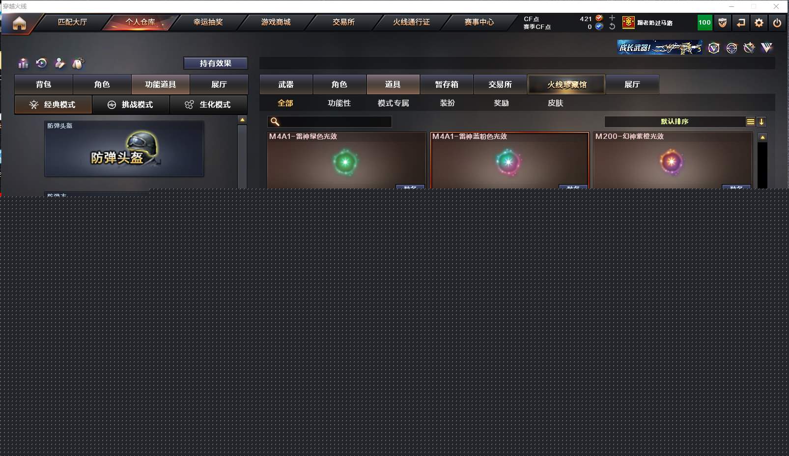Open 赛事中心 in top navigation

(479, 22)
